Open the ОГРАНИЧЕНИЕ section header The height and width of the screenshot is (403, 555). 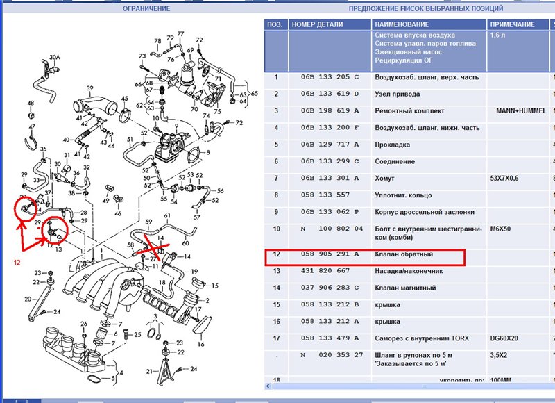coord(146,8)
